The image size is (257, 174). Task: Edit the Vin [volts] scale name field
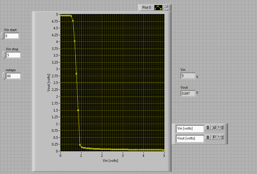point(190,129)
